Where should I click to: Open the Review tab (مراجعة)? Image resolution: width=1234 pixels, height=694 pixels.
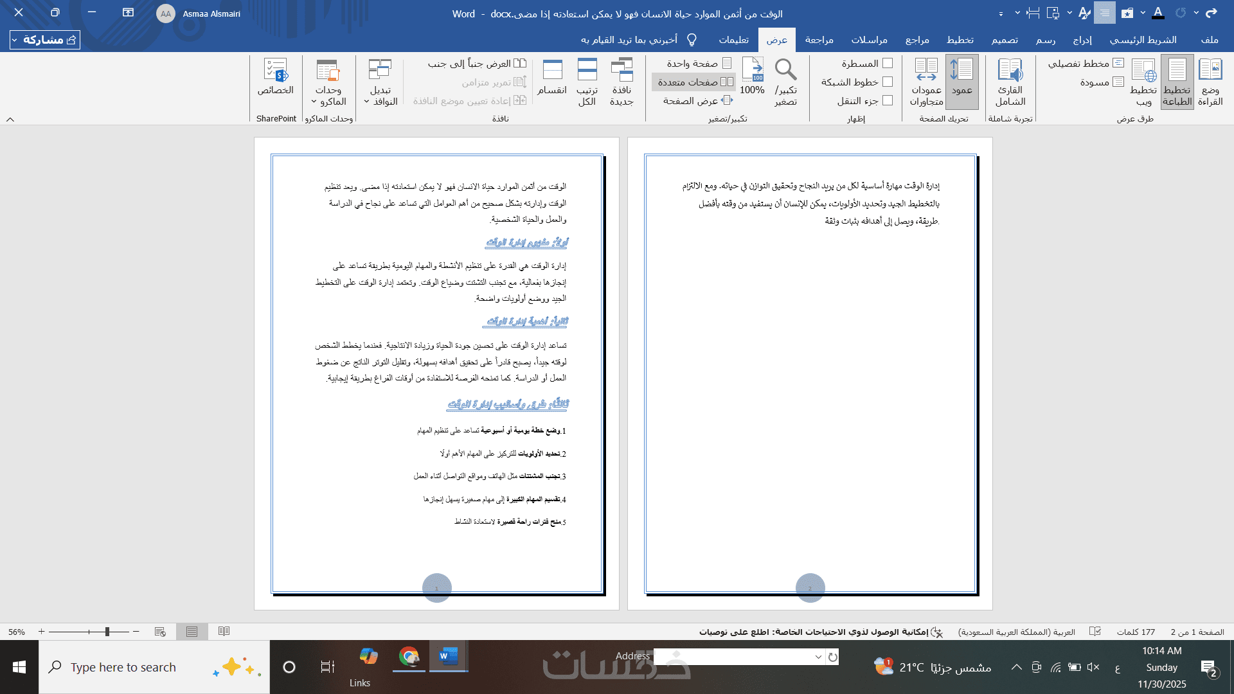pyautogui.click(x=819, y=40)
